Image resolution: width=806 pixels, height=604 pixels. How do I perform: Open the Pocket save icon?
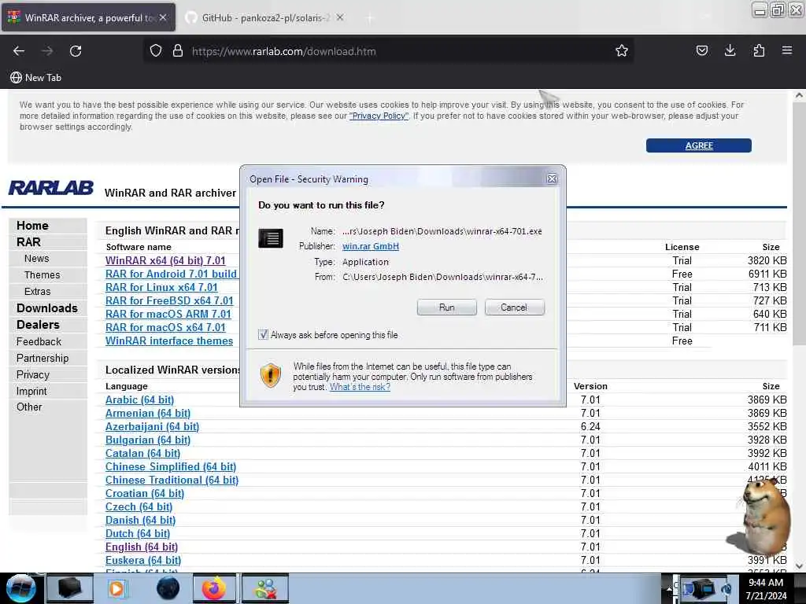tap(701, 51)
